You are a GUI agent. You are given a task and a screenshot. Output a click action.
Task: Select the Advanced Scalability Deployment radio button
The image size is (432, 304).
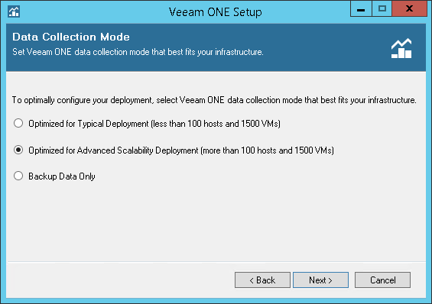pos(18,150)
